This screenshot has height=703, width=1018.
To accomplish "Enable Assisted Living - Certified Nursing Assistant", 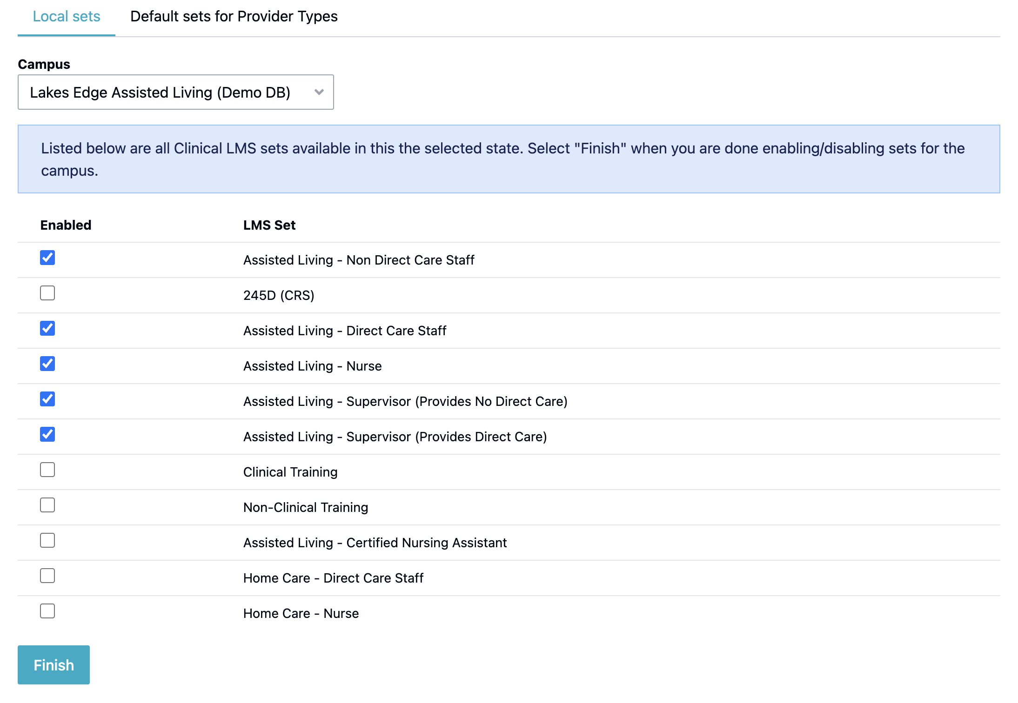I will (x=47, y=540).
